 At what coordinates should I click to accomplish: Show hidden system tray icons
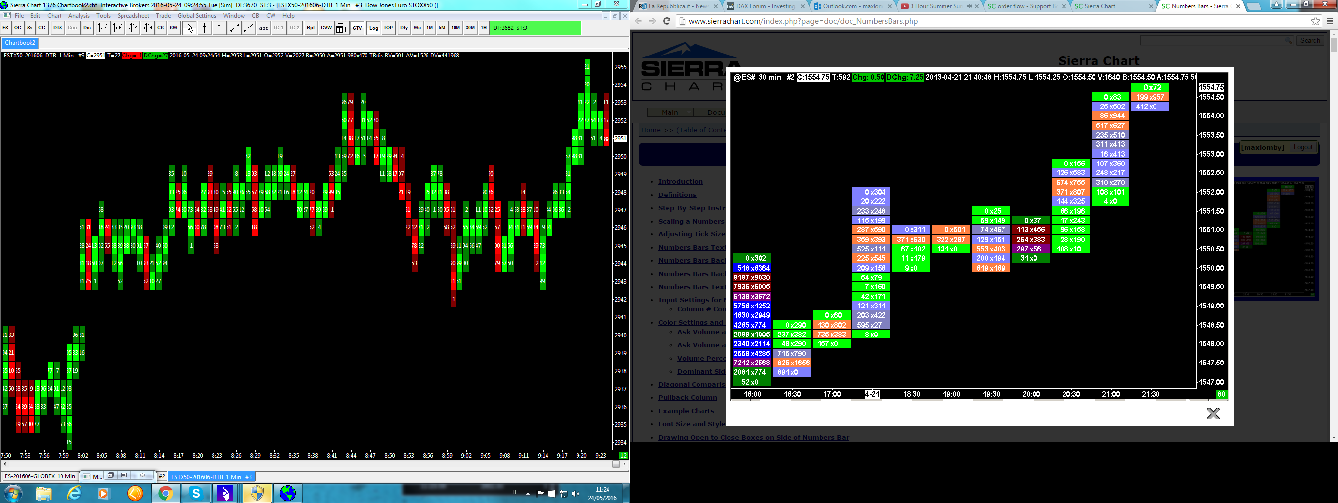point(528,494)
